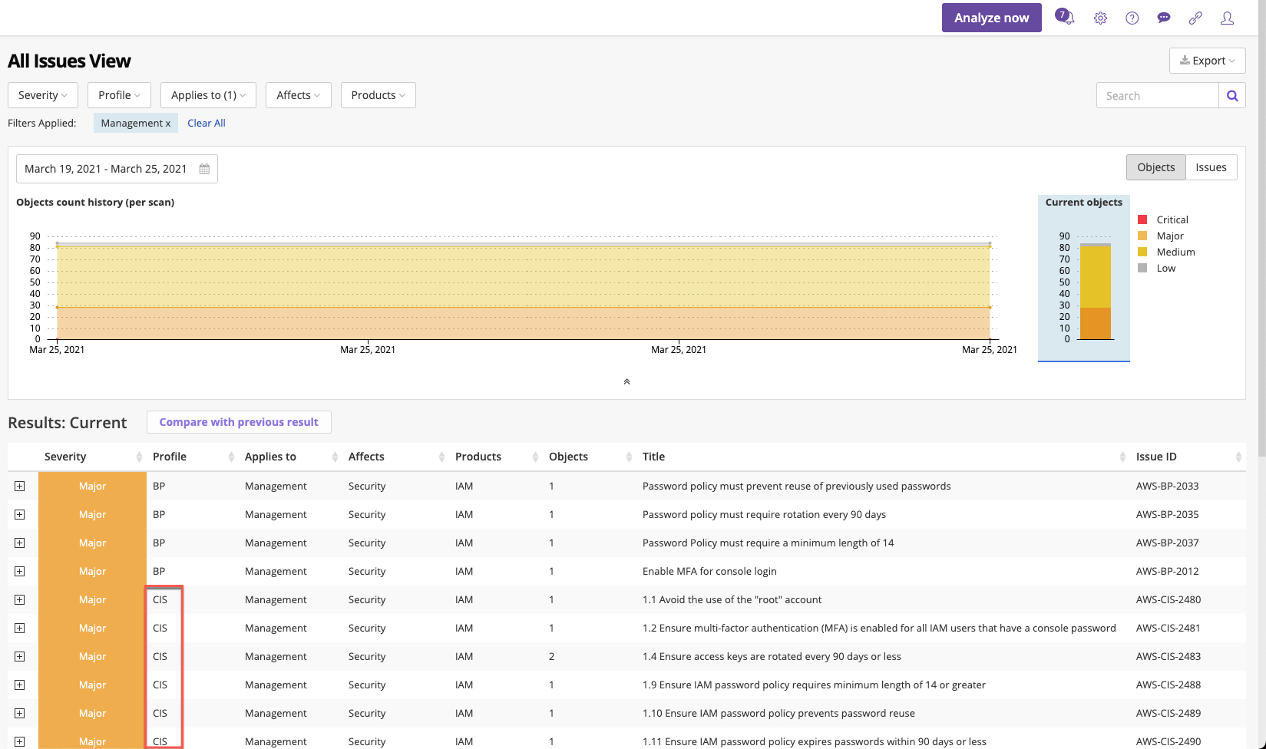
Task: Switch to the Issues view tab
Action: pyautogui.click(x=1211, y=167)
